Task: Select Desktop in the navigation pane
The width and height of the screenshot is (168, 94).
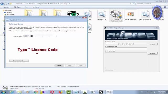Action: (9, 13)
